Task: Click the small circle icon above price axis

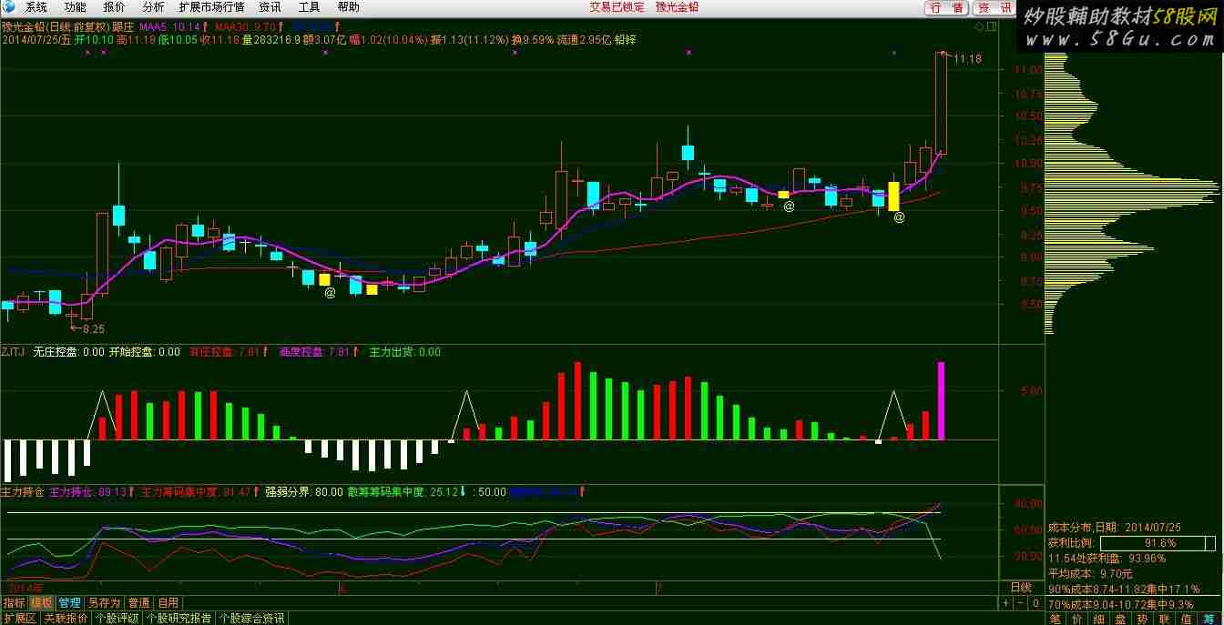Action: (979, 27)
